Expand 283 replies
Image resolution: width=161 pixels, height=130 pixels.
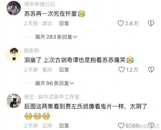tap(56, 37)
